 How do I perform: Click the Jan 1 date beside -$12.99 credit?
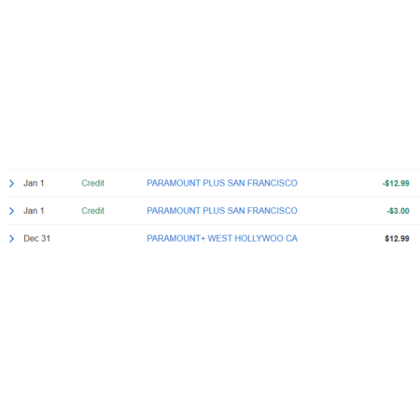coord(34,183)
